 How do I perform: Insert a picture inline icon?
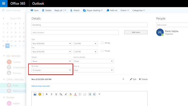point(35,94)
